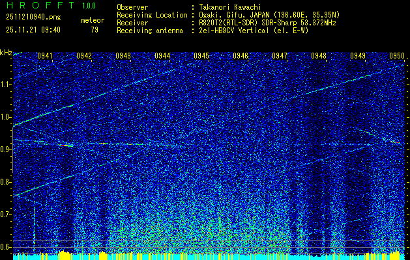Click the 0949 time marker
The height and width of the screenshot is (260, 410).
coord(358,56)
